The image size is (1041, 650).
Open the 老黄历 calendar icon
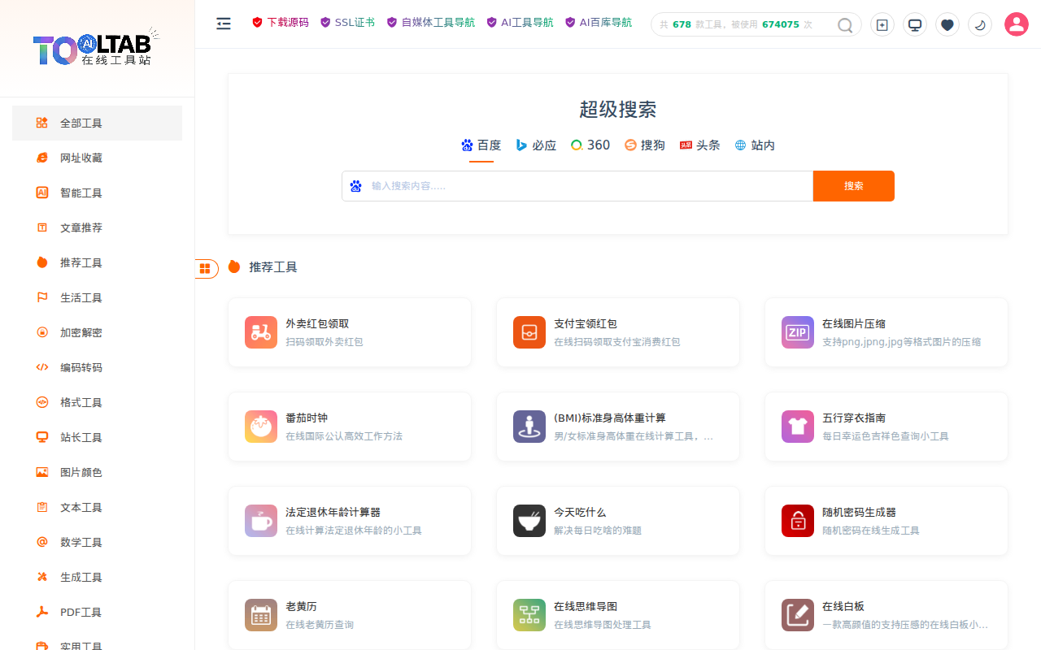[x=260, y=615]
